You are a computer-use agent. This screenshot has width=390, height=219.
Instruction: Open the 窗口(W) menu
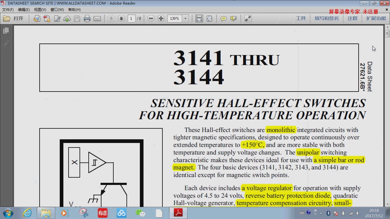point(57,10)
